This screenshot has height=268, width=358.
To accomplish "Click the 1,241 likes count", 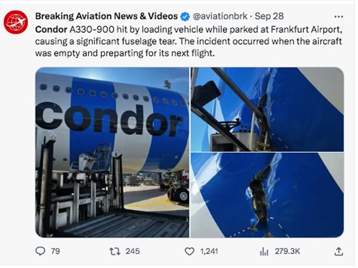I will [210, 251].
